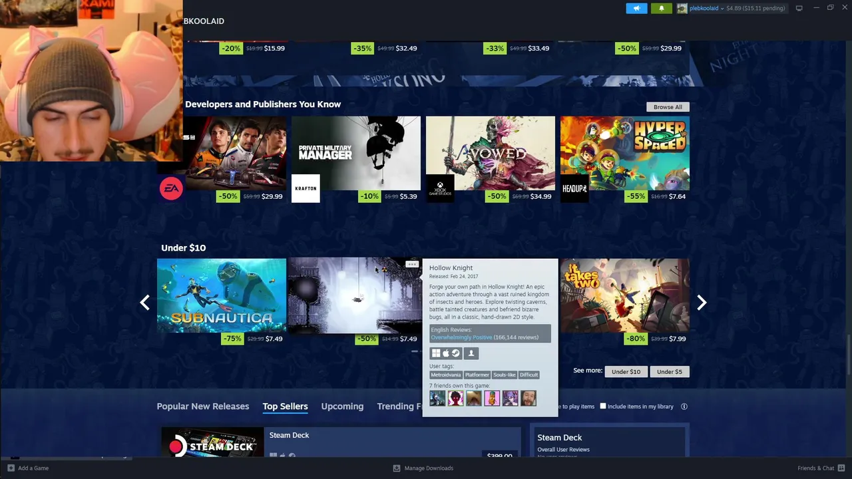The image size is (852, 479).
Task: Click the Windows platform icon in tooltip
Action: [436, 353]
